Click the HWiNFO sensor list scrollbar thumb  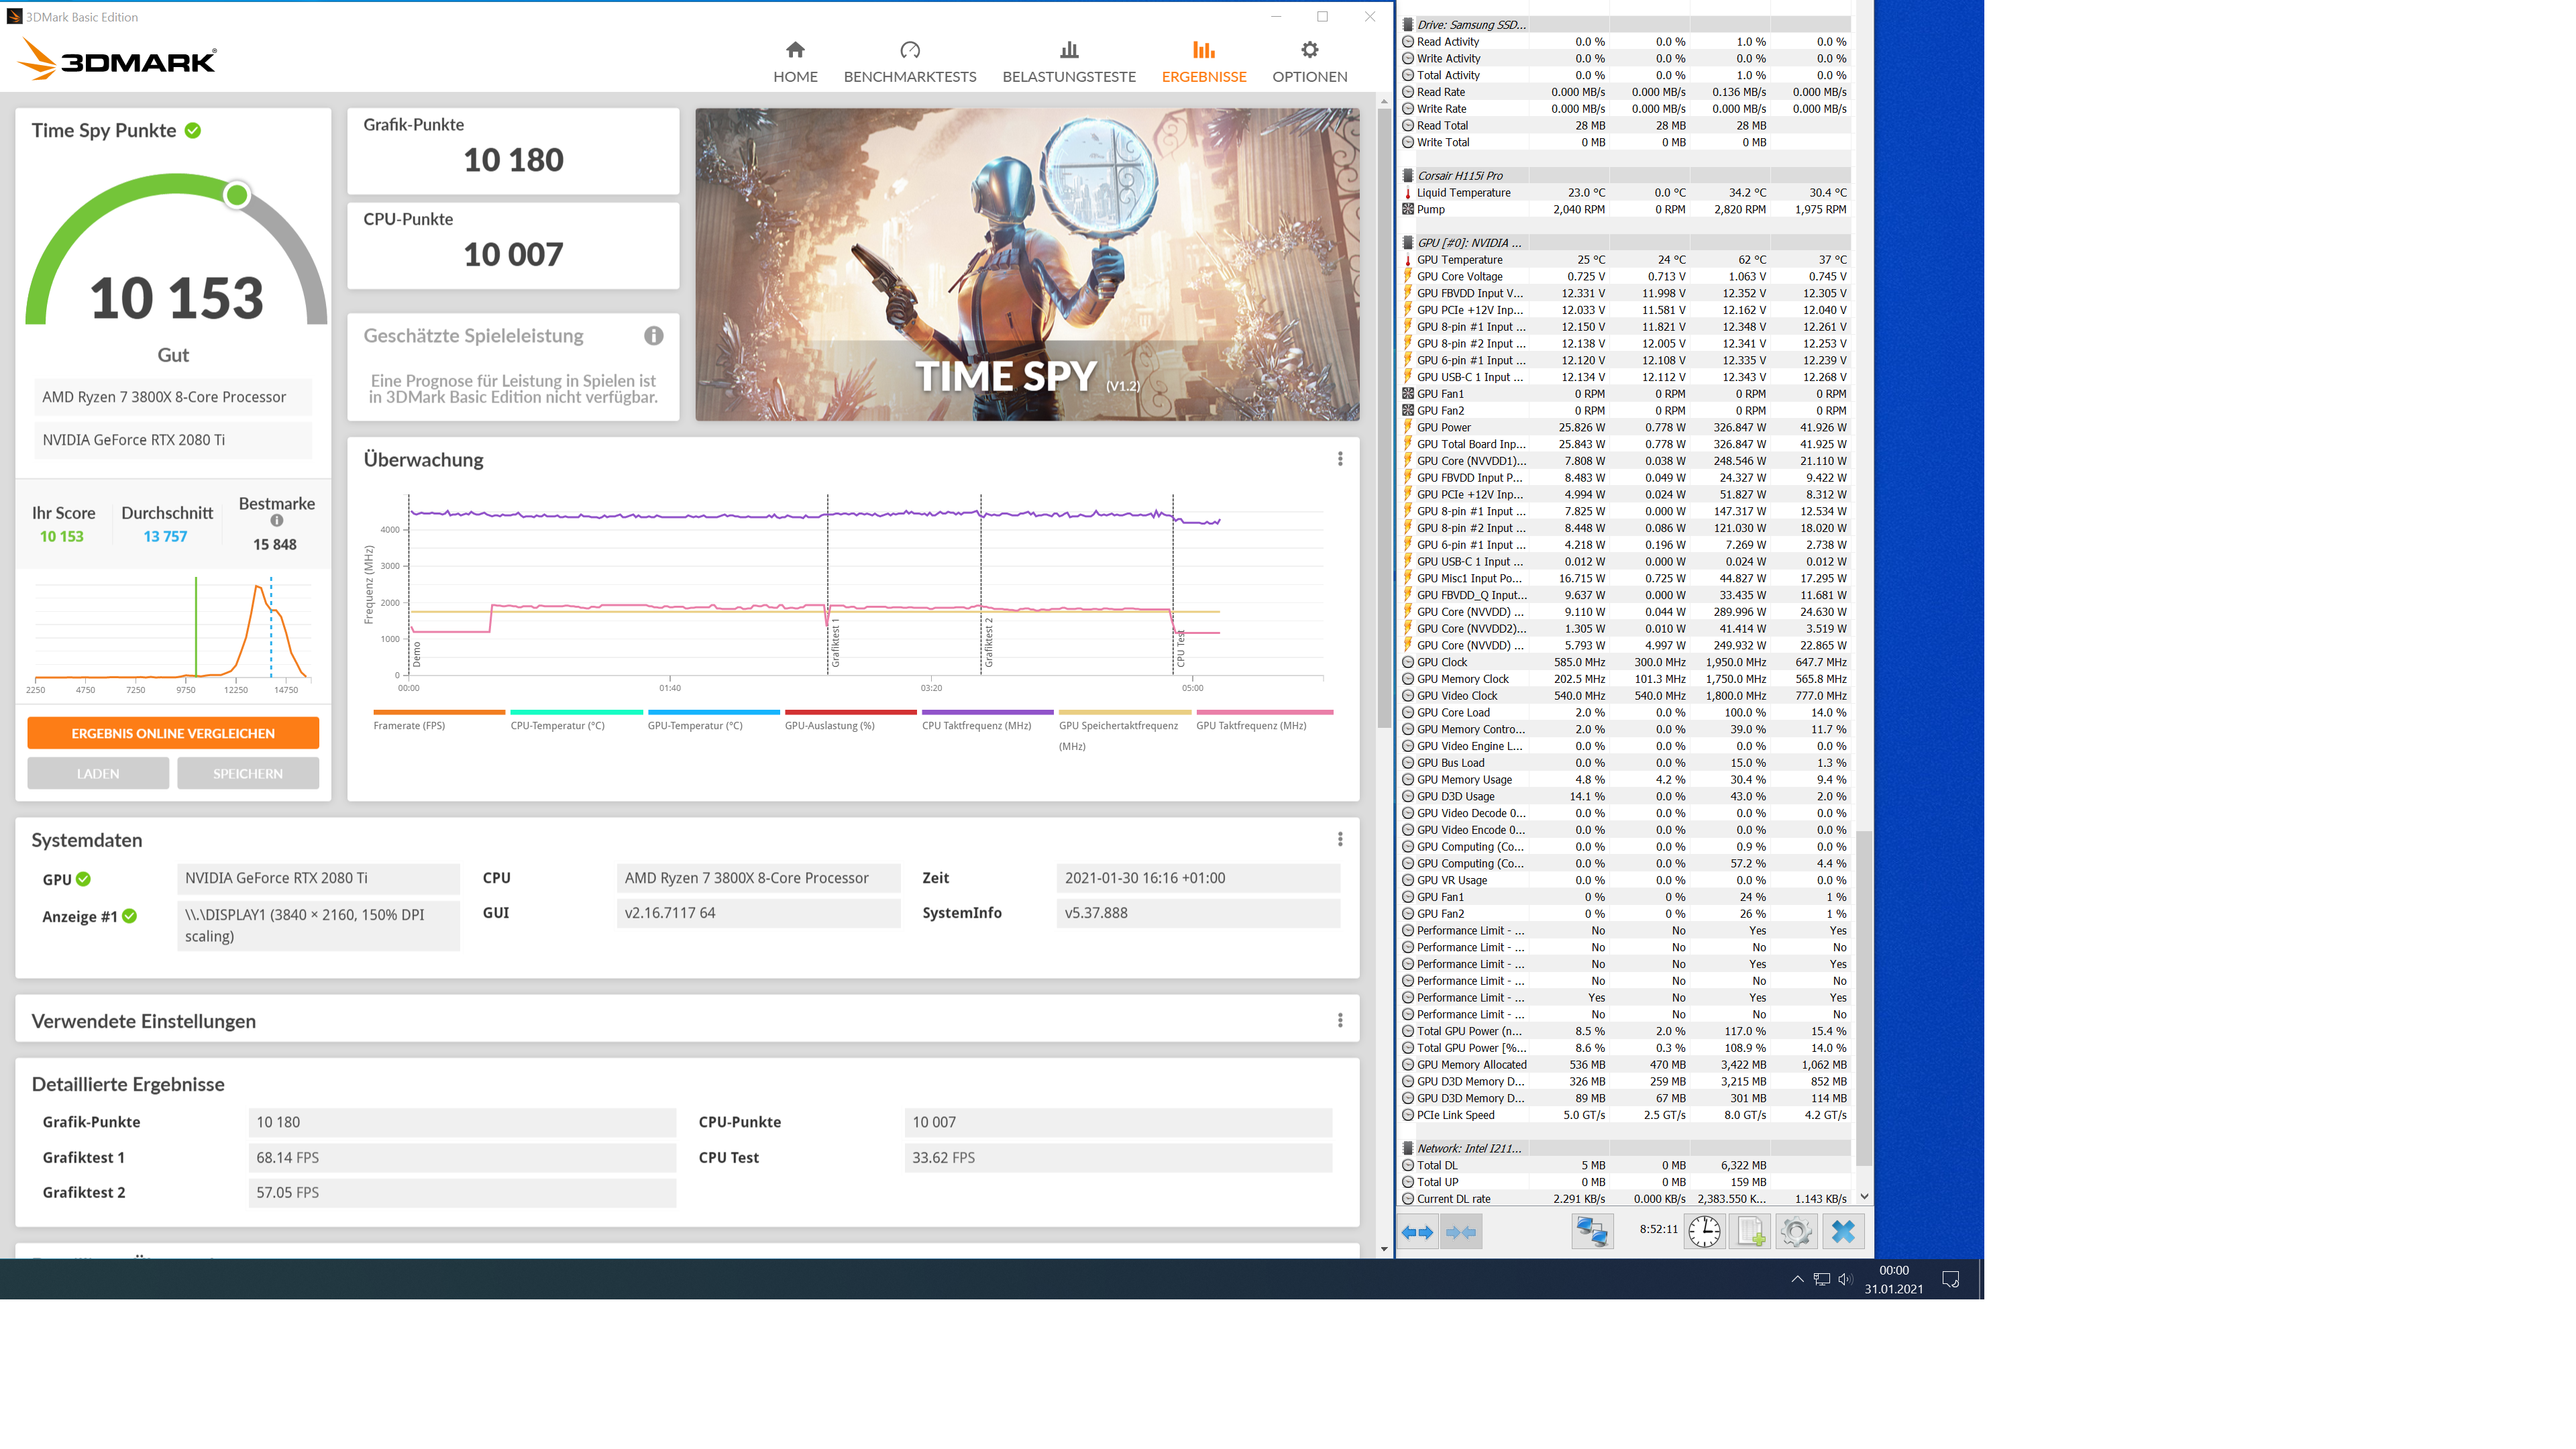1863,998
